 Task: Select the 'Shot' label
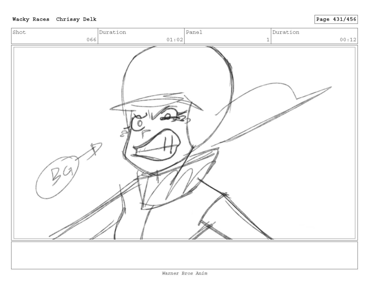19,32
